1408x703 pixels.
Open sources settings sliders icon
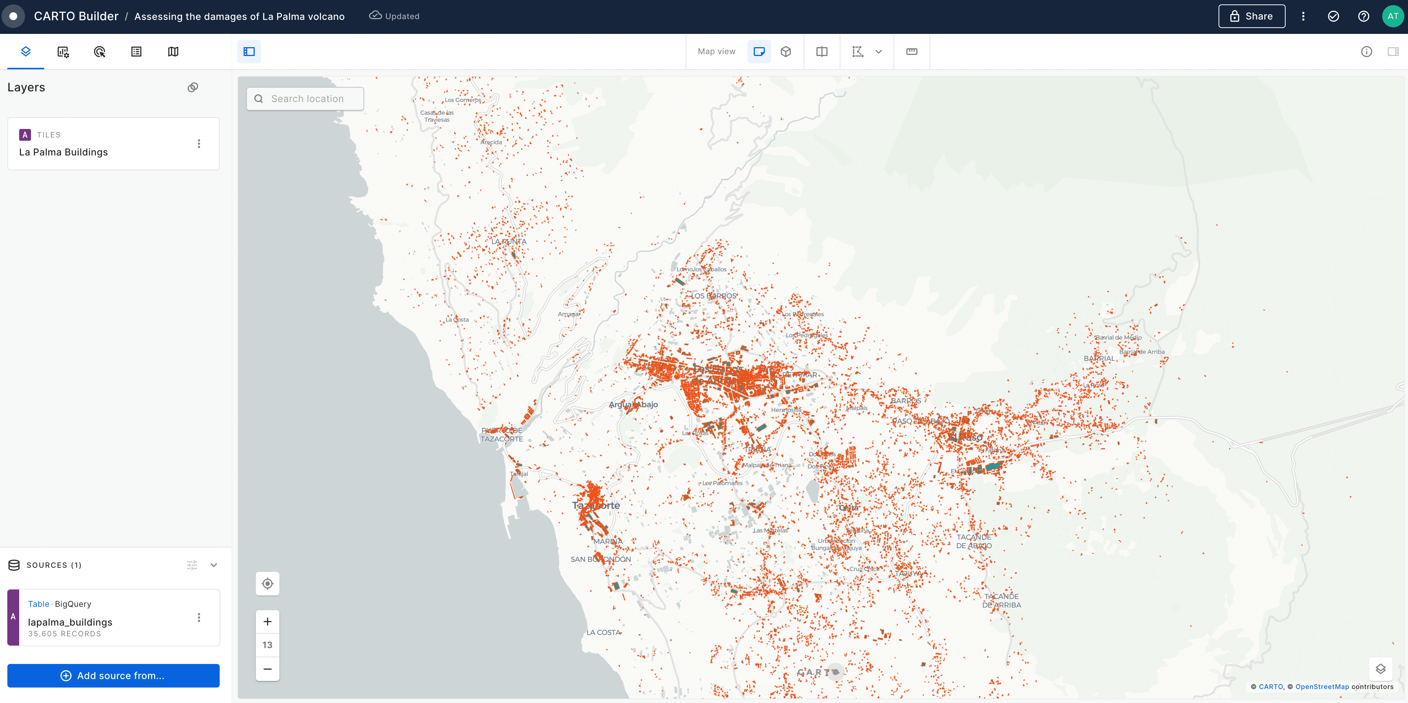coord(192,565)
